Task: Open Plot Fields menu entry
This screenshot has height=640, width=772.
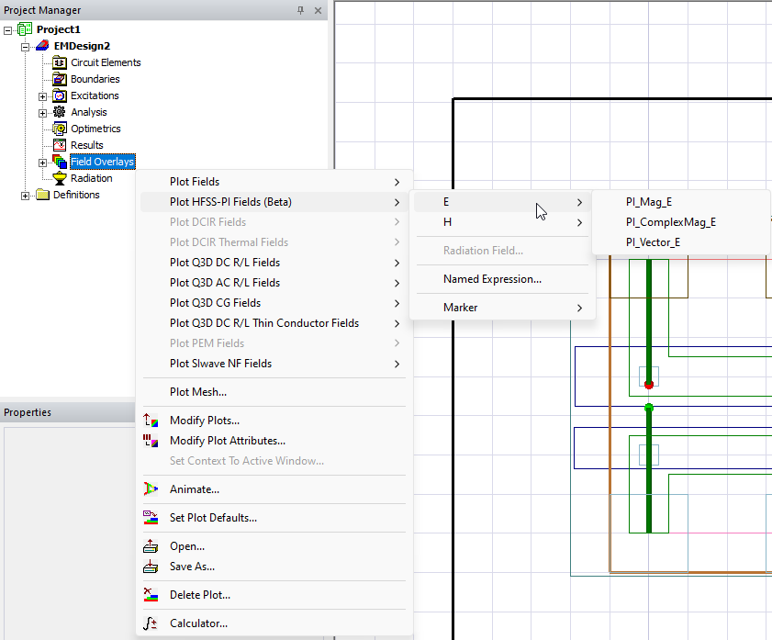Action: 274,182
